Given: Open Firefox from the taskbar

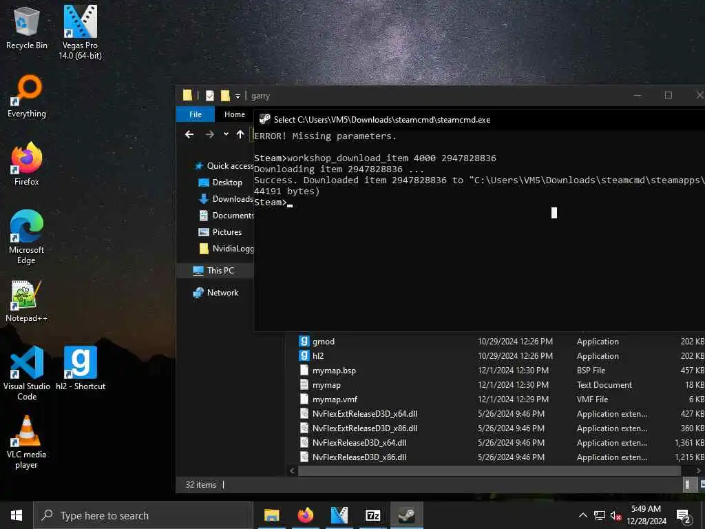Looking at the screenshot, I should [305, 515].
